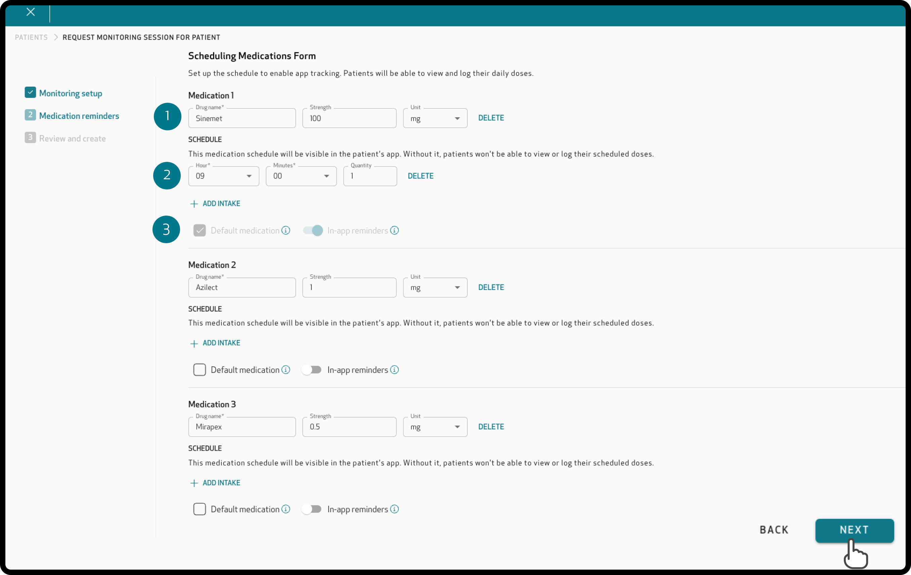Image resolution: width=911 pixels, height=575 pixels.
Task: Open info icon next to Medication 3 Default medication
Action: pyautogui.click(x=286, y=509)
